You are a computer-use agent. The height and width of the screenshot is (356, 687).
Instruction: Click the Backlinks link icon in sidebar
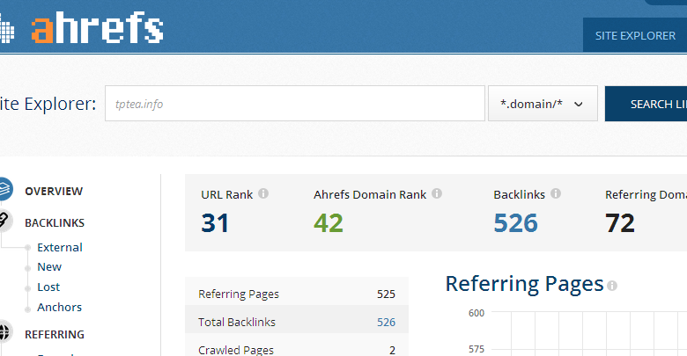click(x=4, y=221)
